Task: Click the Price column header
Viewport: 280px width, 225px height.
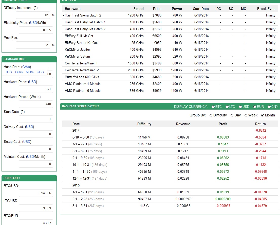Action: [x=157, y=9]
